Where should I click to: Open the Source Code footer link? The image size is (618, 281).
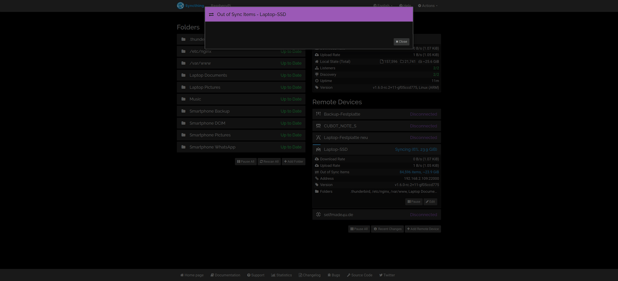(x=360, y=275)
